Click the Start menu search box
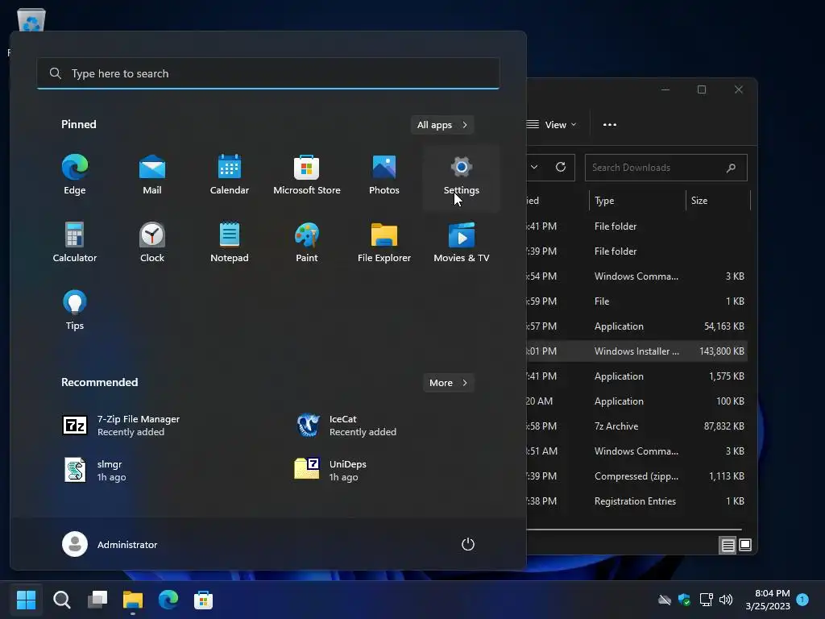This screenshot has width=825, height=619. [268, 73]
